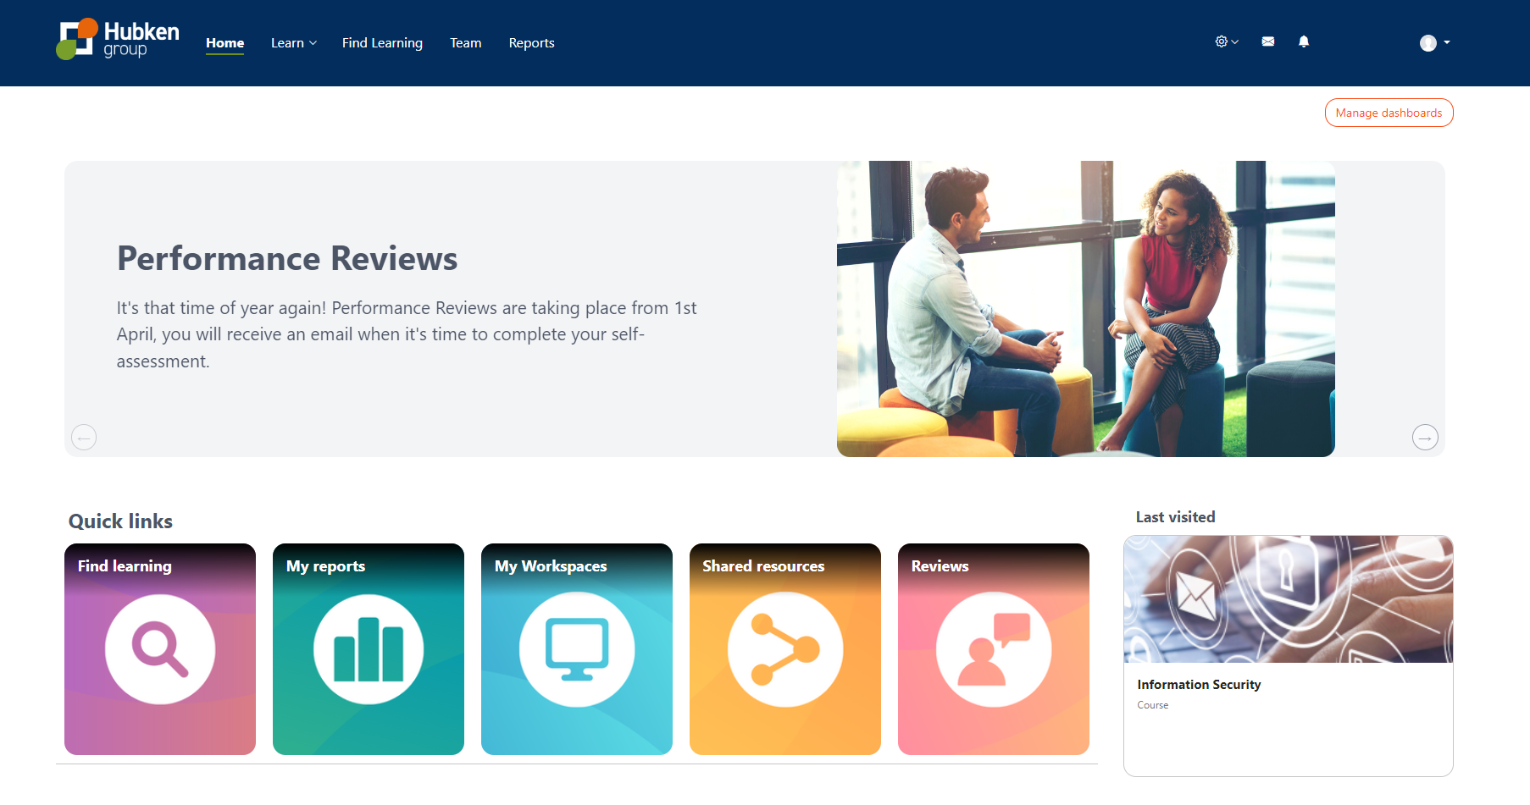Screen dimensions: 1530x805
Task: Go to previous banner slide
Action: (84, 437)
